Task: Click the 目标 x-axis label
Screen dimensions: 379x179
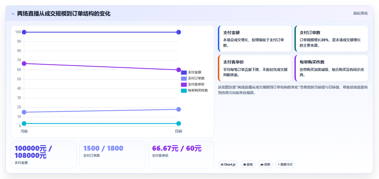Action: (179, 131)
